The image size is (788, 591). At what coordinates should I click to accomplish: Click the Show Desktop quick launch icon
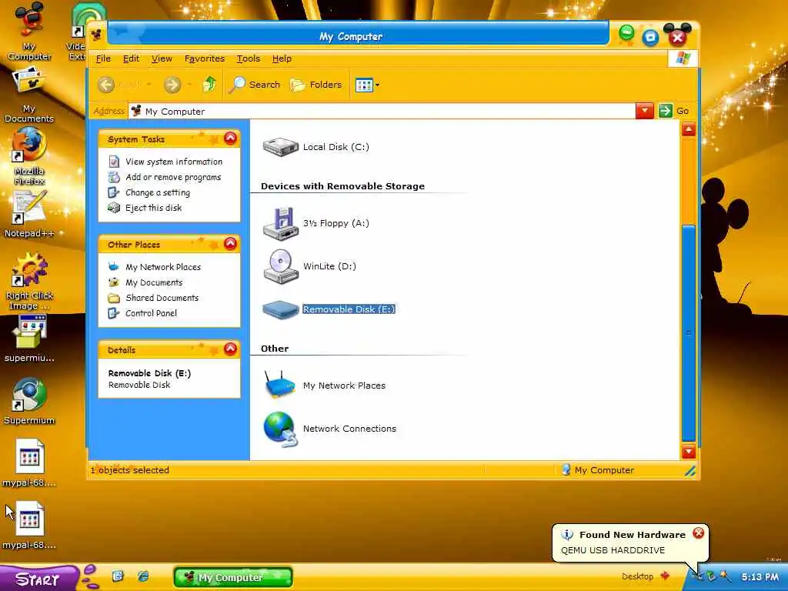tap(118, 576)
